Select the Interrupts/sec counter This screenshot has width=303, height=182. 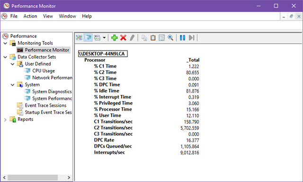pyautogui.click(x=109, y=153)
